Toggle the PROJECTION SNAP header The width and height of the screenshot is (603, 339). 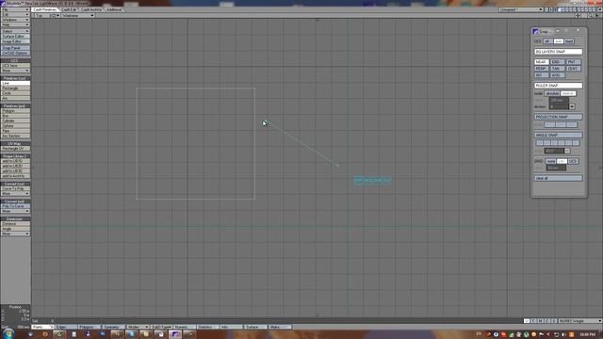coord(558,117)
